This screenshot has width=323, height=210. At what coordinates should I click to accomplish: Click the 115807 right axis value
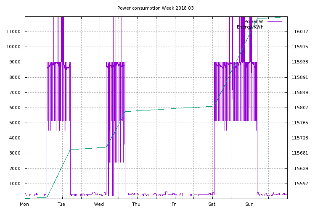(x=300, y=108)
